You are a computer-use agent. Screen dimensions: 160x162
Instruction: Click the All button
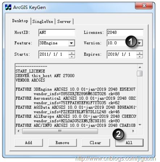[129, 143]
